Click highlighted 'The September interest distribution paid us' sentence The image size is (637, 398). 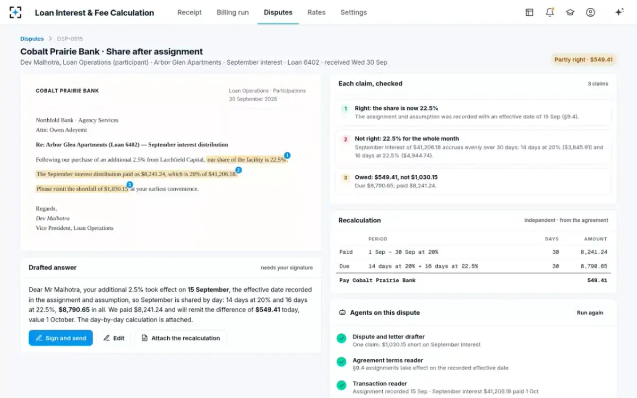click(136, 174)
